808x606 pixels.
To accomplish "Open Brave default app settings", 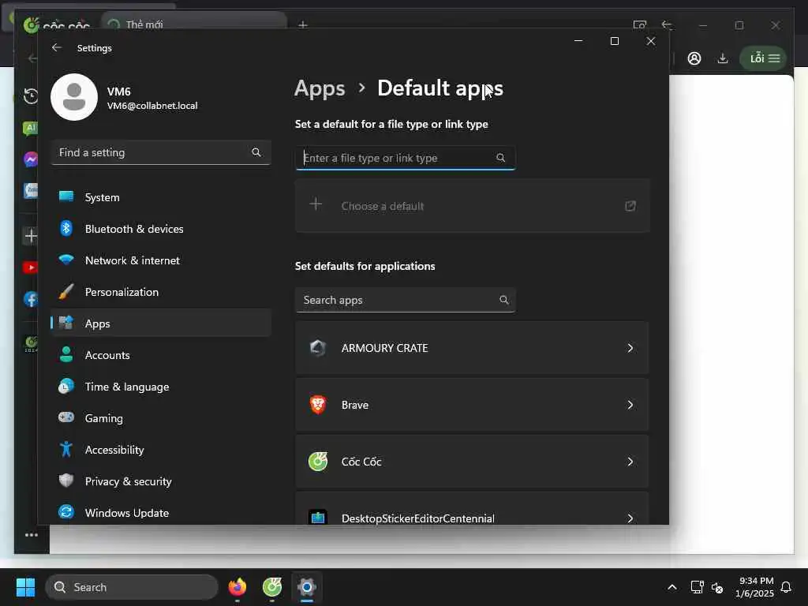I will point(472,405).
